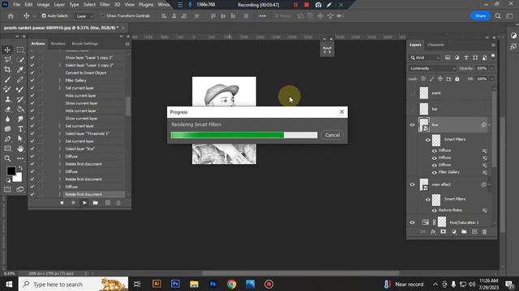
Task: Open Photoshop search icon
Action: click(498, 16)
